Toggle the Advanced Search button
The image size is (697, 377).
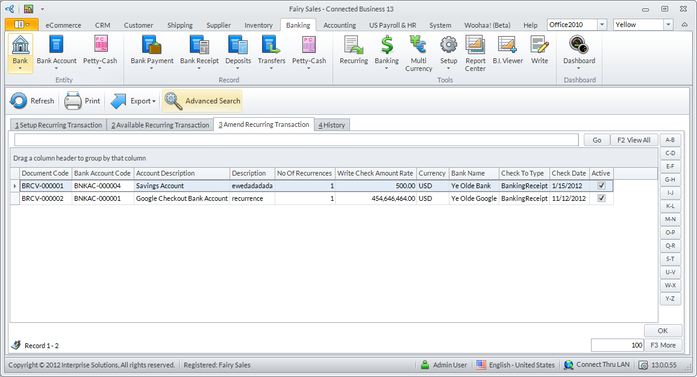pos(202,101)
